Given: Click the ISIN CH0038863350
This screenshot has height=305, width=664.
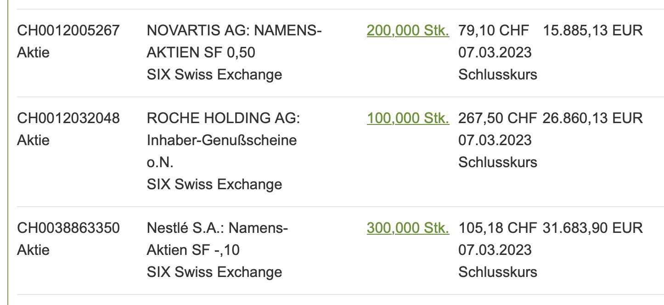Looking at the screenshot, I should tap(68, 228).
